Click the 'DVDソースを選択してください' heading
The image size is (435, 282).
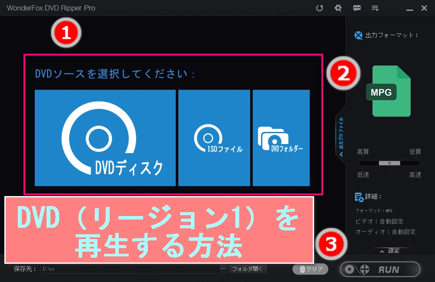coord(115,74)
